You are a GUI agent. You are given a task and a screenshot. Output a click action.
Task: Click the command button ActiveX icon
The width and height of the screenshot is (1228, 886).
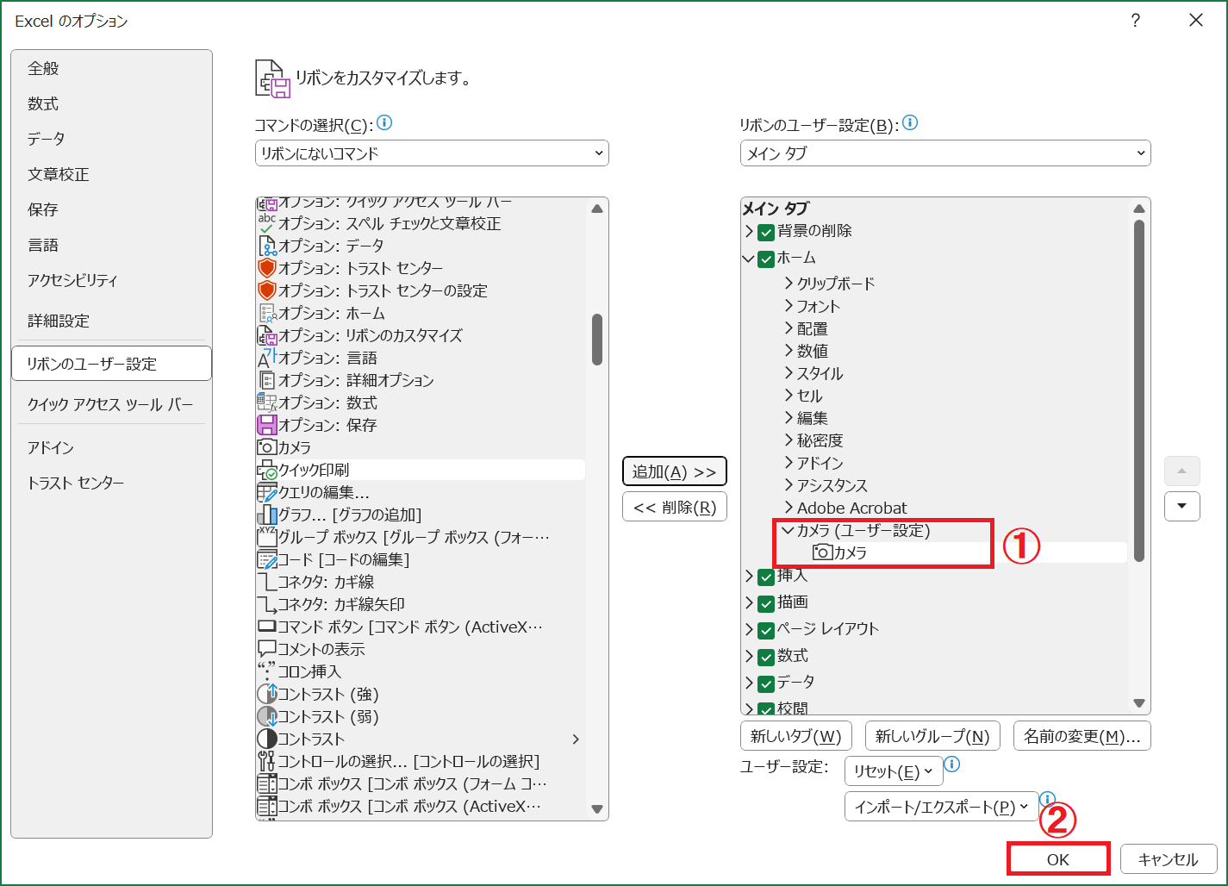[267, 627]
